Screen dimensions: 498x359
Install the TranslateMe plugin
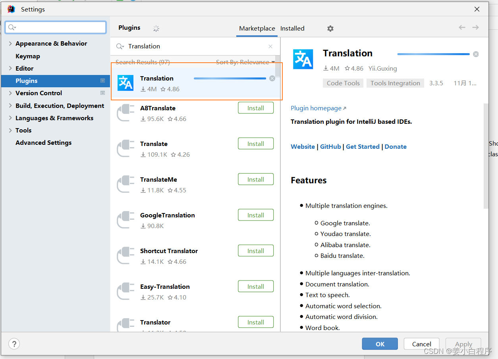[256, 179]
